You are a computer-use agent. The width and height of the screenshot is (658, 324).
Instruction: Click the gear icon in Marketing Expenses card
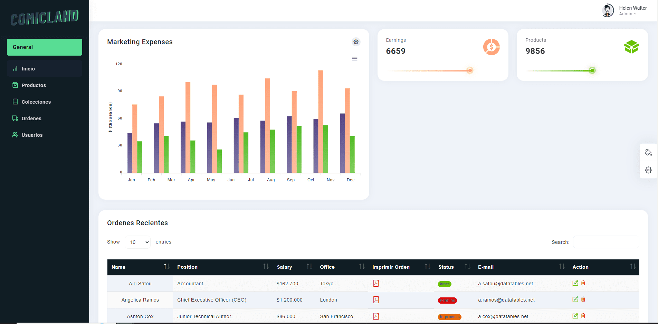tap(356, 42)
